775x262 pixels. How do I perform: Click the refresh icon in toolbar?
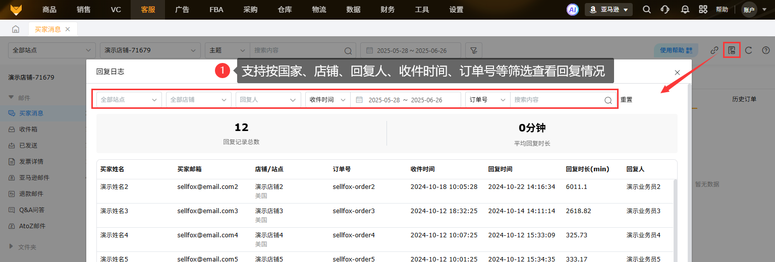coord(749,50)
